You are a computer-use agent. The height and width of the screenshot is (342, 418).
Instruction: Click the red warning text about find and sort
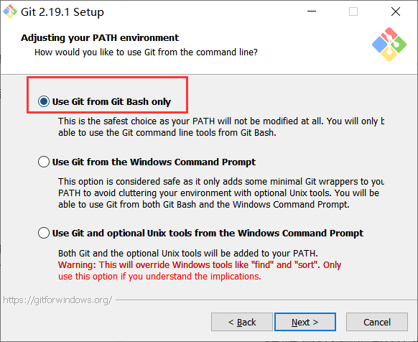[200, 270]
